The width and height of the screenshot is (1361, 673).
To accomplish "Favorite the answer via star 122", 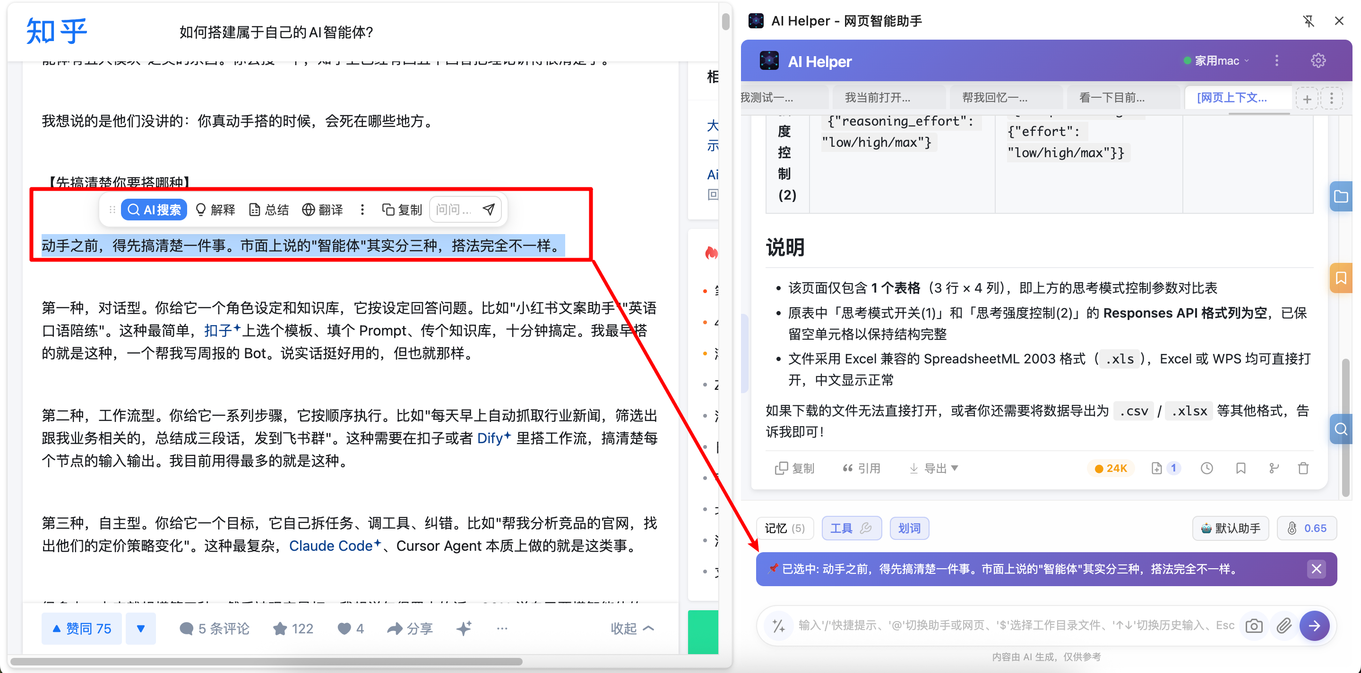I will (x=293, y=628).
